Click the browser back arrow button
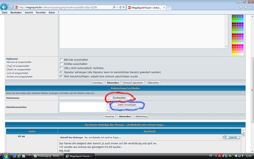 coord(4,7)
